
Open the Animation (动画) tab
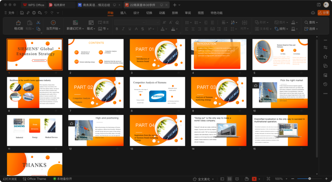[162, 13]
